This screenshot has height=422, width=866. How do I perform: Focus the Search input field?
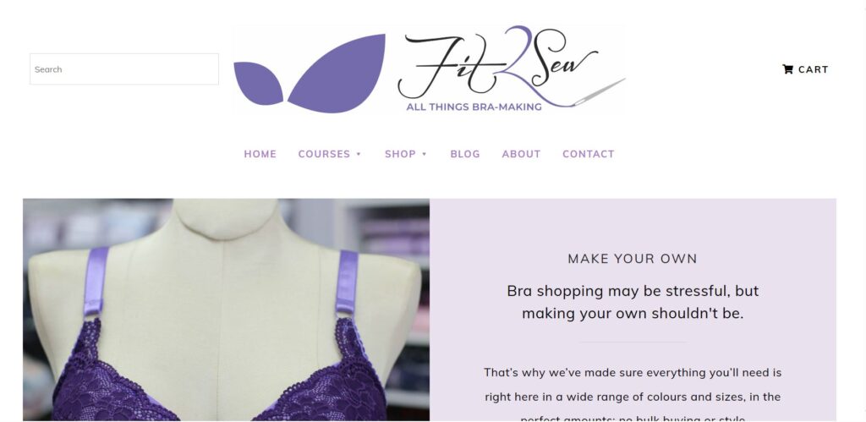124,69
